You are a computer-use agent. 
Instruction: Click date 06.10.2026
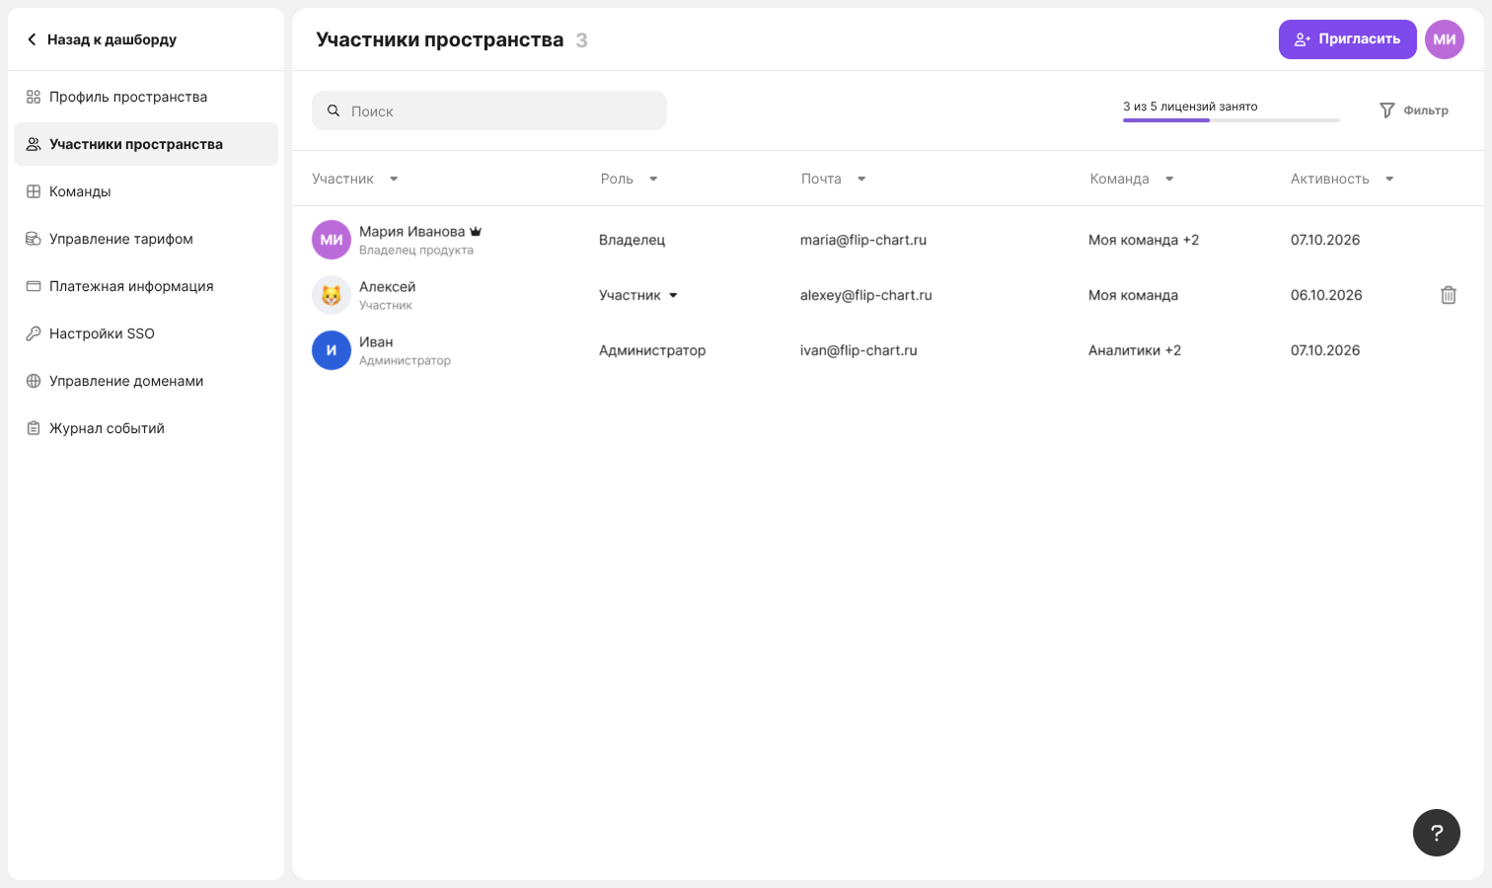coord(1326,295)
